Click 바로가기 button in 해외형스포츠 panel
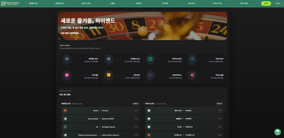This screenshot has width=284, height=138. pos(136,104)
